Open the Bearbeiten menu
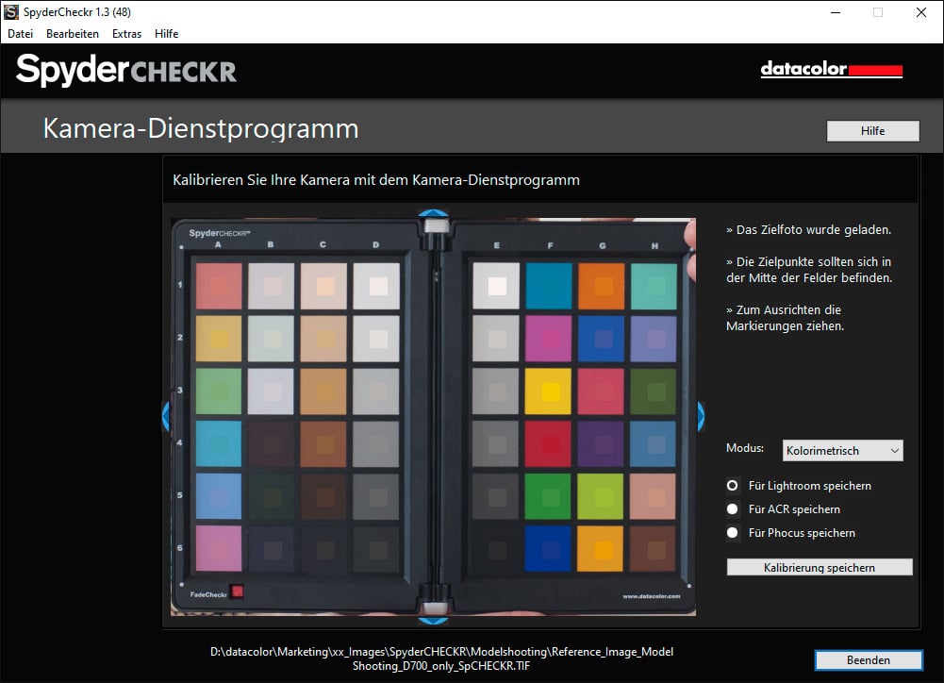Image resolution: width=944 pixels, height=683 pixels. click(x=73, y=34)
